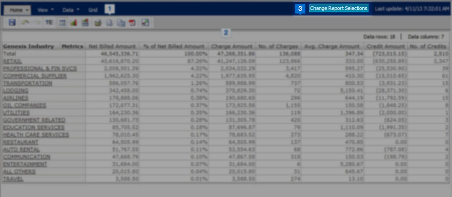Click Change Report Selections
The image size is (452, 197).
[339, 8]
